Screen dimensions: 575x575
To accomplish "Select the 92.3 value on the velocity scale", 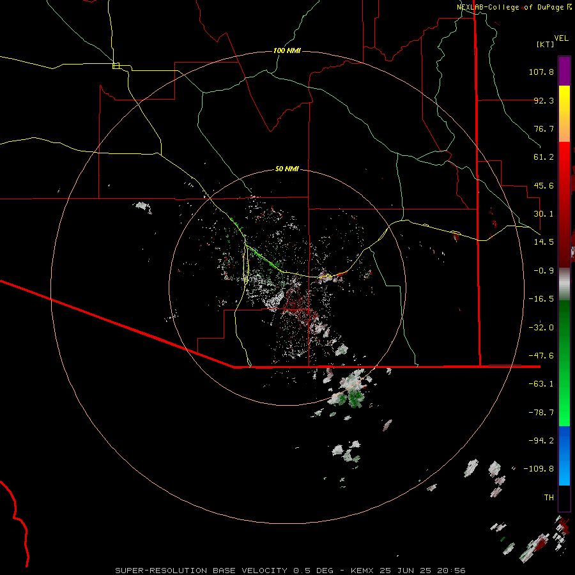I will [x=544, y=100].
